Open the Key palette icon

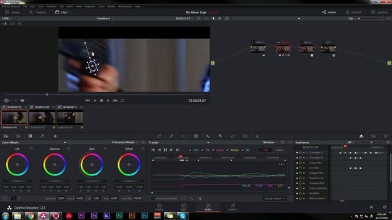click(221, 136)
